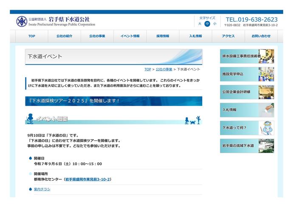Click the 公社の事業 breadcrumb link

[164, 69]
